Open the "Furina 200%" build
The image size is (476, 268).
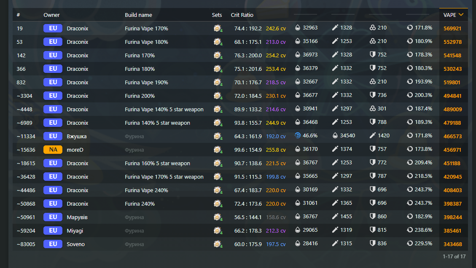pyautogui.click(x=140, y=96)
